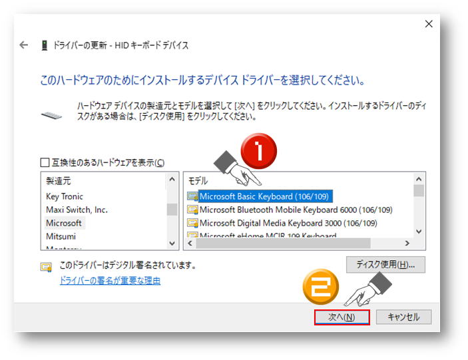Click the キャンセル button
468x360 pixels.
coord(403,317)
